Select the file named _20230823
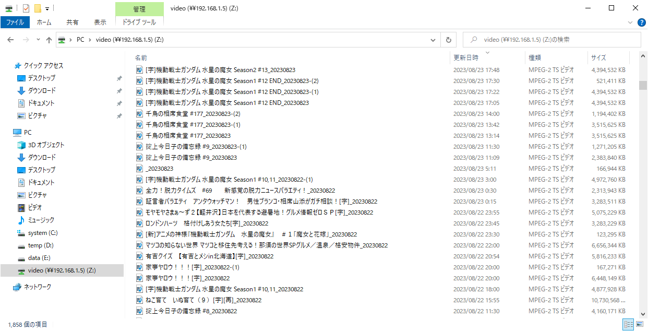 pos(159,169)
